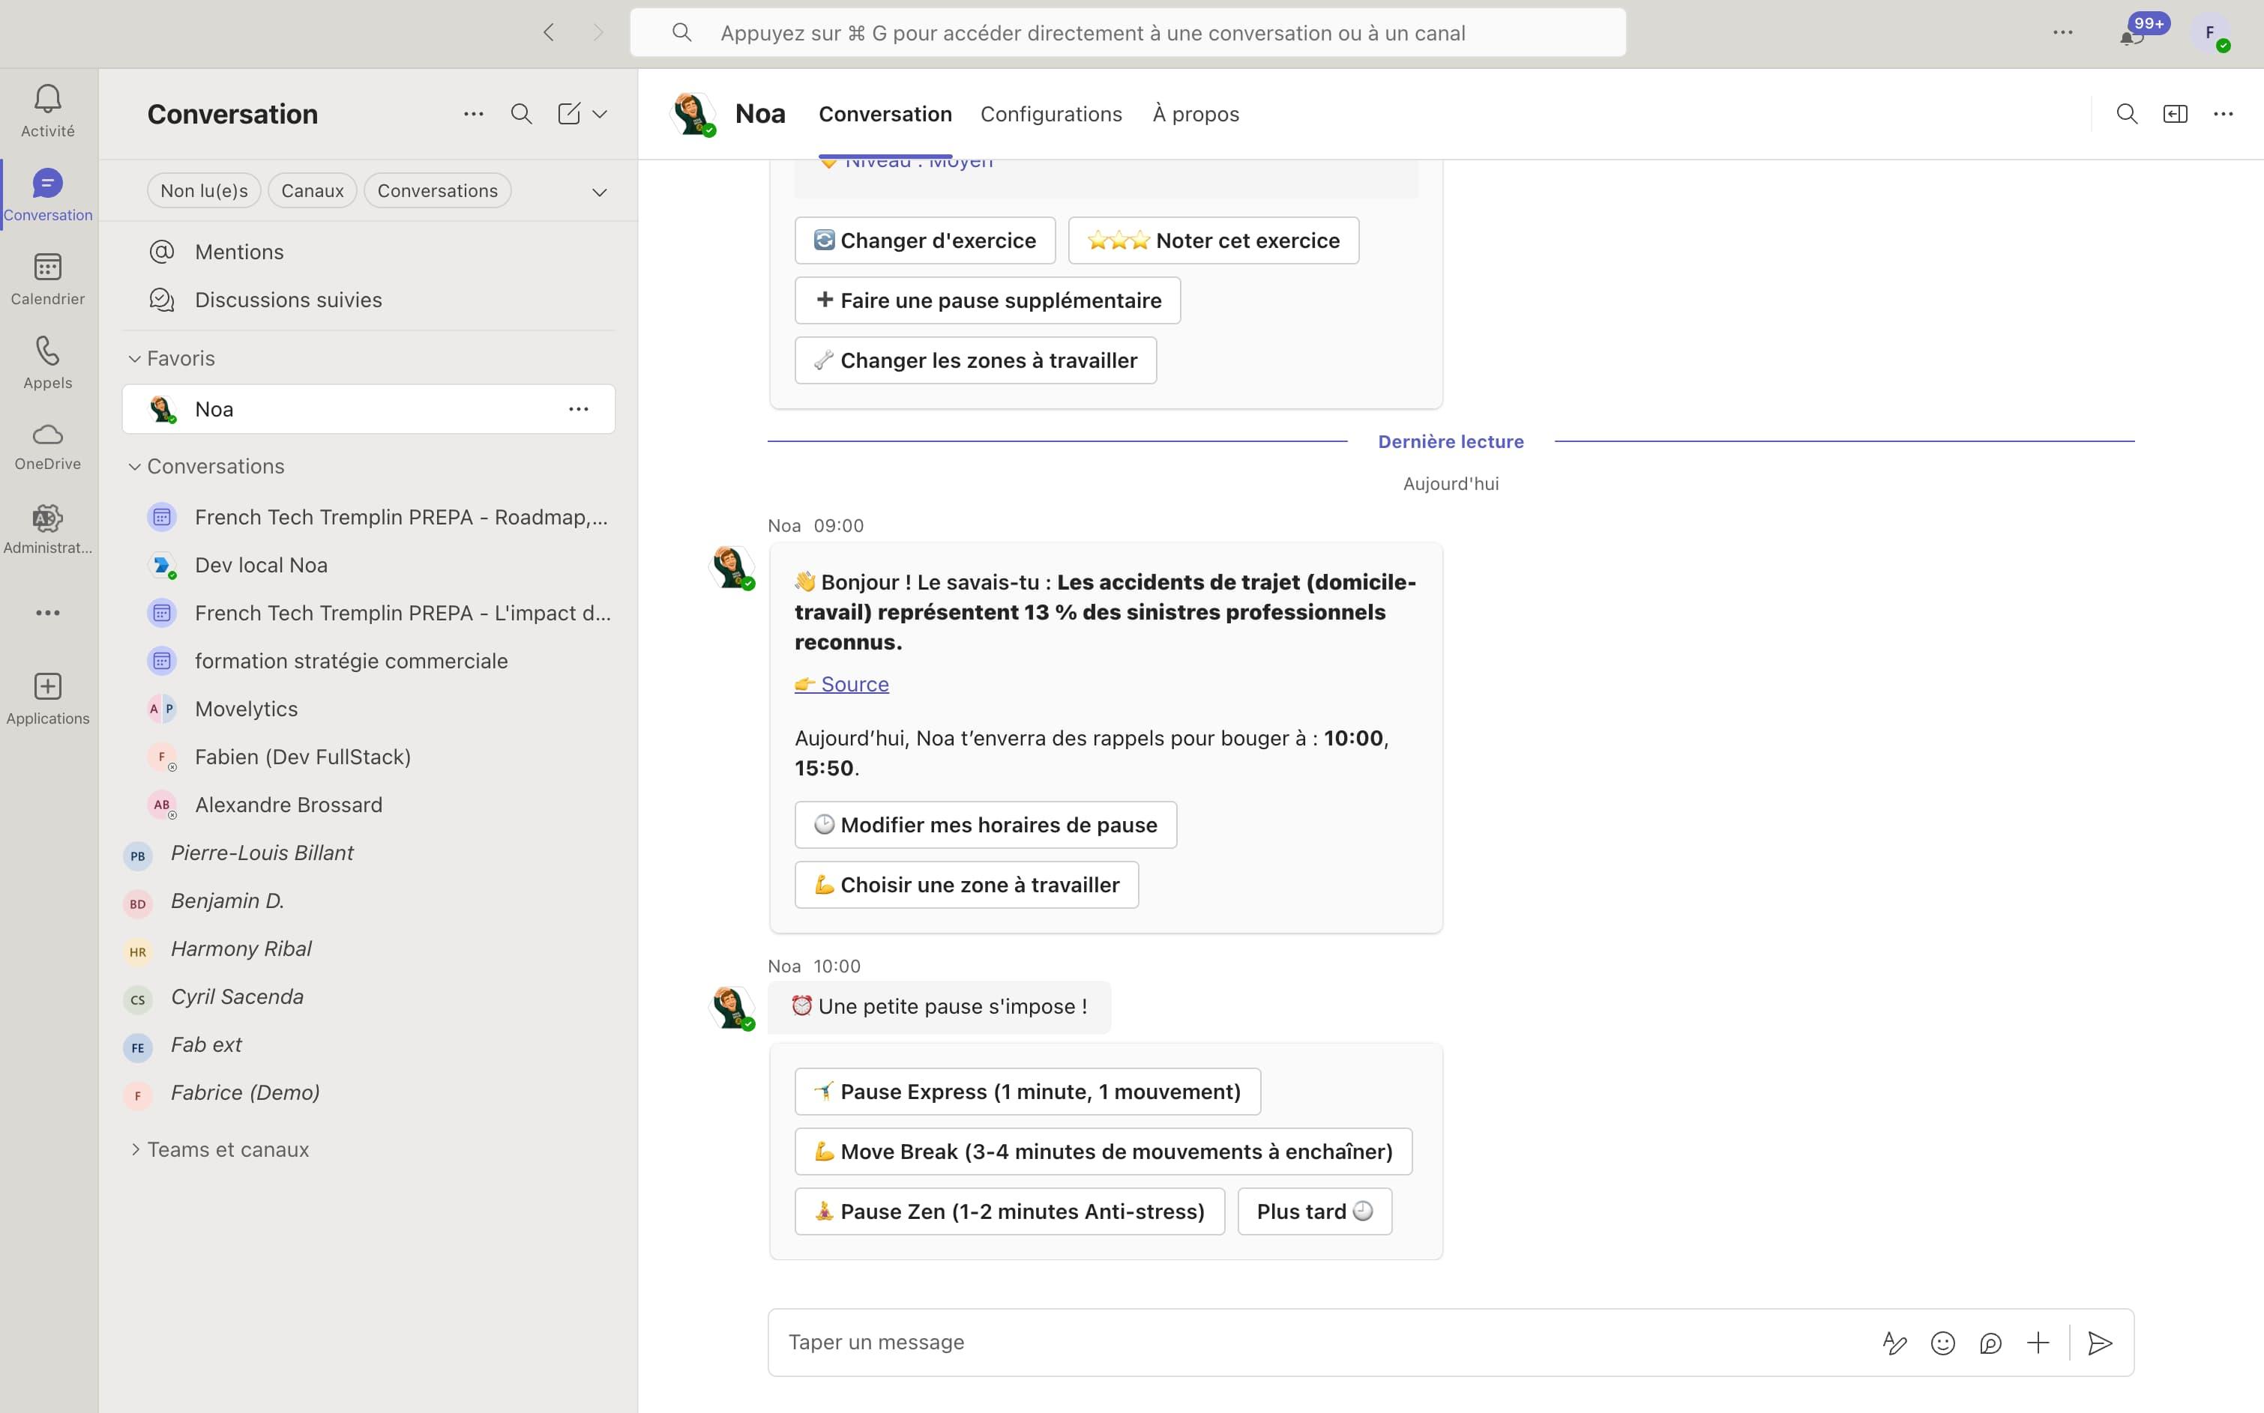Open the emoji picker icon
Screen dimensions: 2264x1413
pyautogui.click(x=1942, y=1343)
